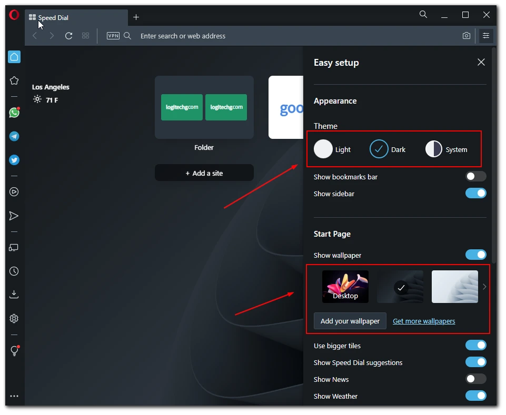Enable the Show News toggle
506x415 pixels.
(x=475, y=379)
